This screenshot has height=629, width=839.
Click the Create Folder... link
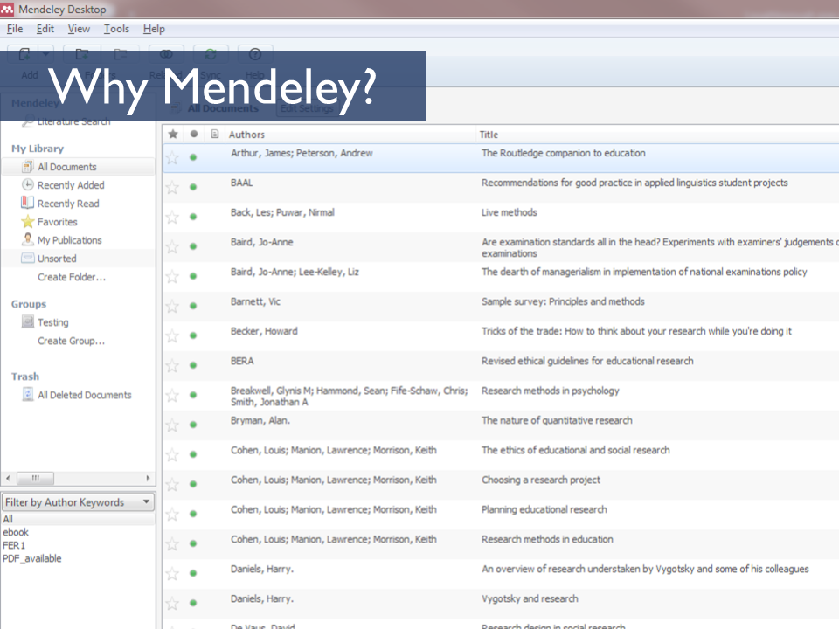coord(72,277)
